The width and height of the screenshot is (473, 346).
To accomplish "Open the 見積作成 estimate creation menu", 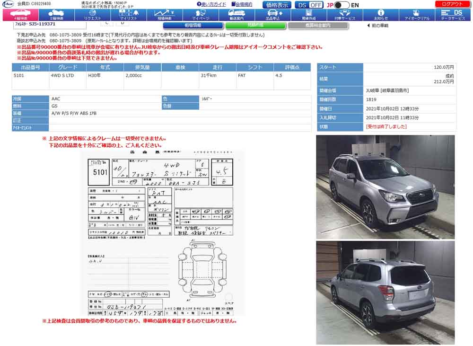I will 309,15.
